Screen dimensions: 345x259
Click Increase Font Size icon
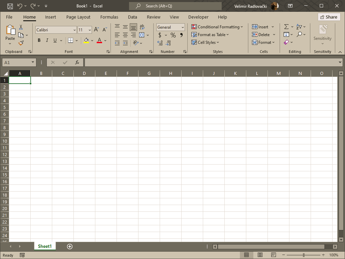(x=96, y=30)
